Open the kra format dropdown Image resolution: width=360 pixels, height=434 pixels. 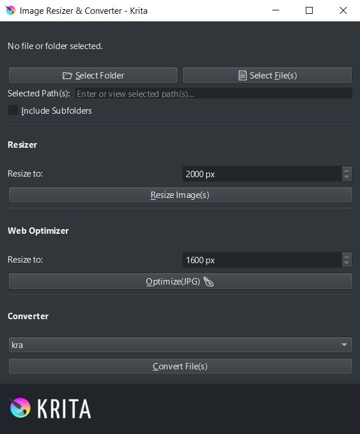[180, 345]
